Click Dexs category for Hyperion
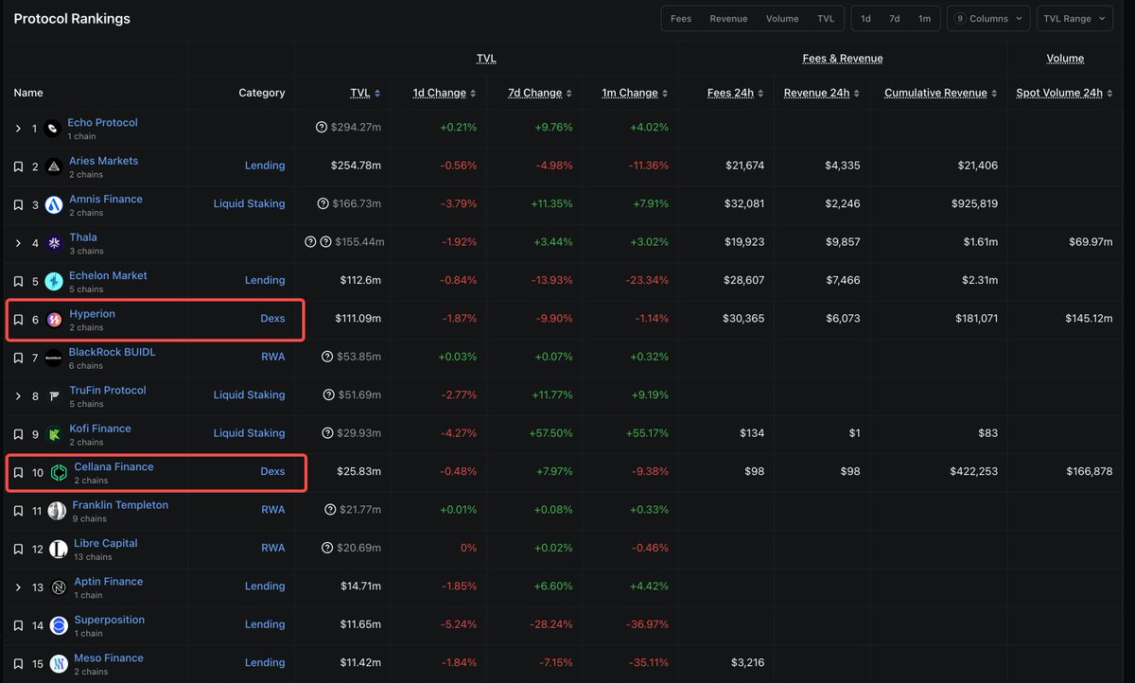The image size is (1135, 683). 272,318
